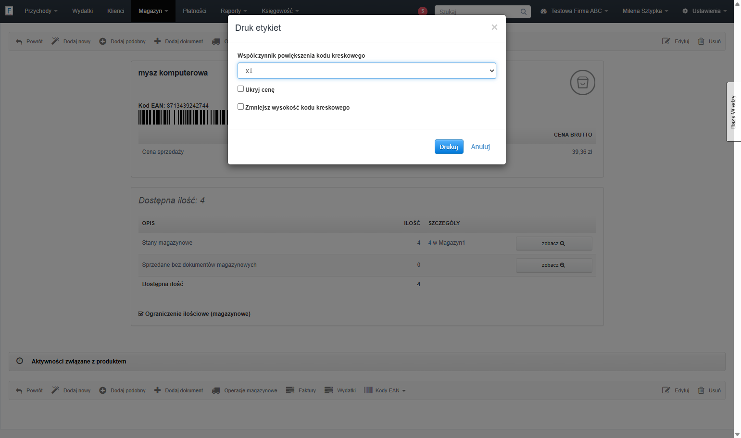
Task: Click Dodaj nowy in the bottom toolbar
Action: pyautogui.click(x=71, y=390)
